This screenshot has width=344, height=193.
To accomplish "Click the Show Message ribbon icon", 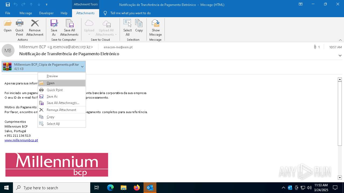I will [x=156, y=28].
